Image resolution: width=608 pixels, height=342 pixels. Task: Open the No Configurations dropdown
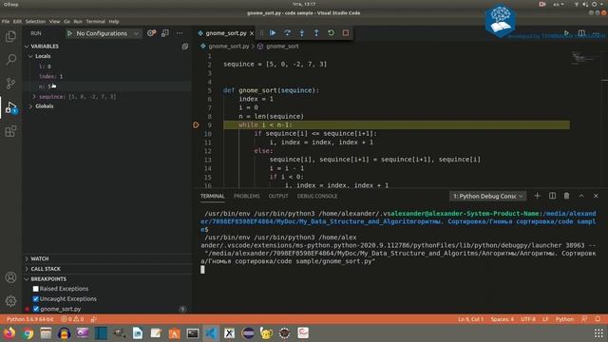(104, 34)
